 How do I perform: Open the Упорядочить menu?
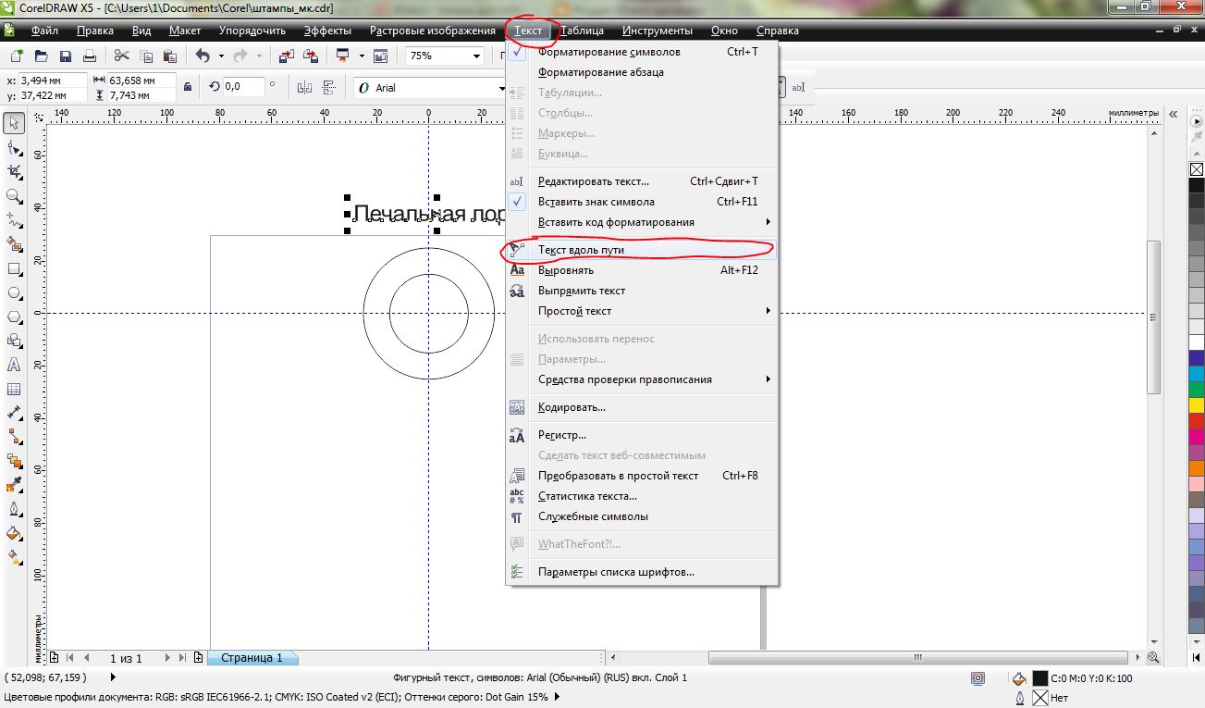coord(252,31)
